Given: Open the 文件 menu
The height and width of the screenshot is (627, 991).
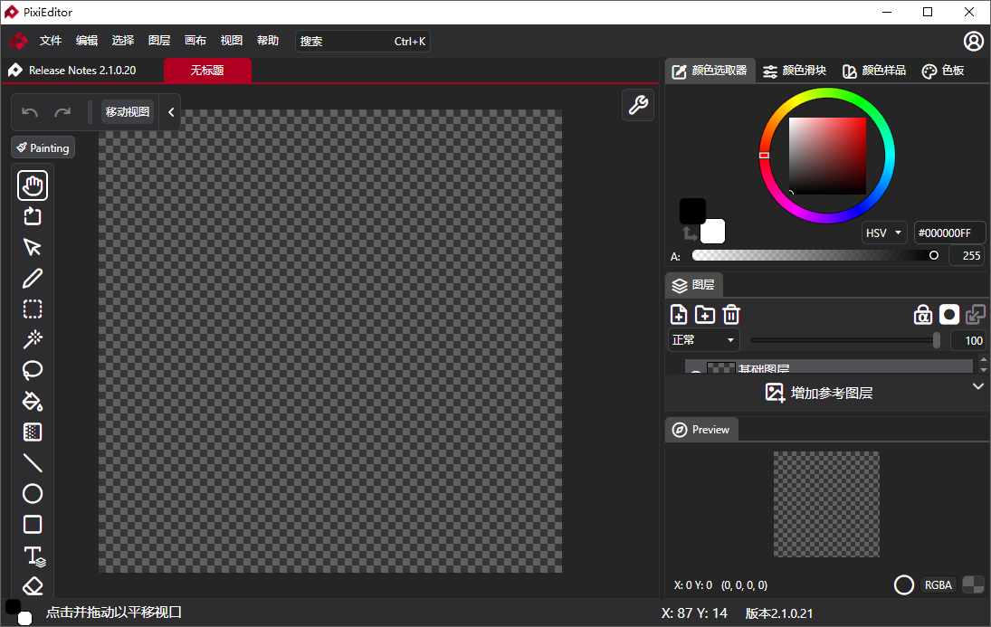Looking at the screenshot, I should (51, 41).
